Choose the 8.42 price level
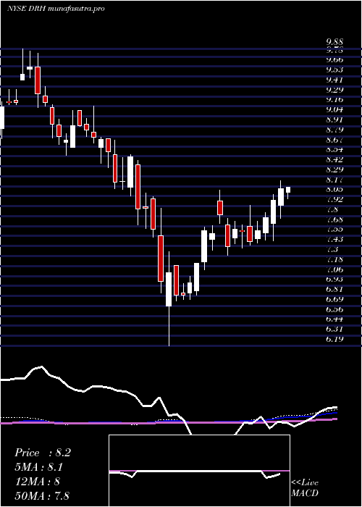362x507 pixels. (x=334, y=159)
